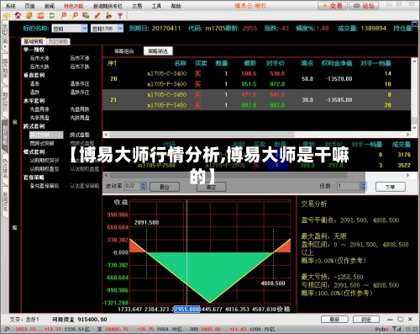Click the strategy table horizontal scrollbar thumb

pyautogui.click(x=202, y=135)
